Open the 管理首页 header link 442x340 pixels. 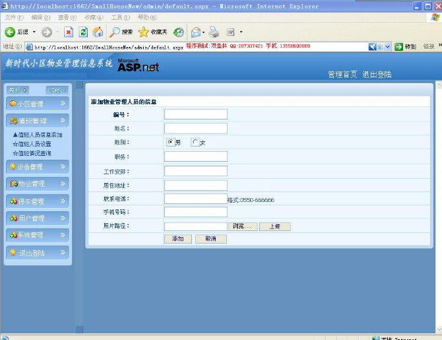pyautogui.click(x=342, y=75)
